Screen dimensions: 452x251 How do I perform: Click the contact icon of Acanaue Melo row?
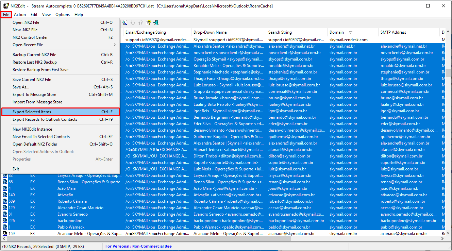(x=5, y=234)
